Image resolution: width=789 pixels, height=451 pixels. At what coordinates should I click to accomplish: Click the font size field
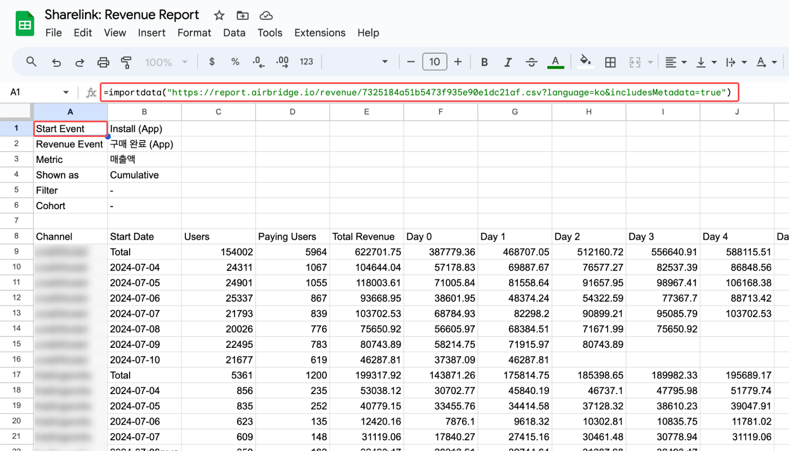(x=435, y=62)
